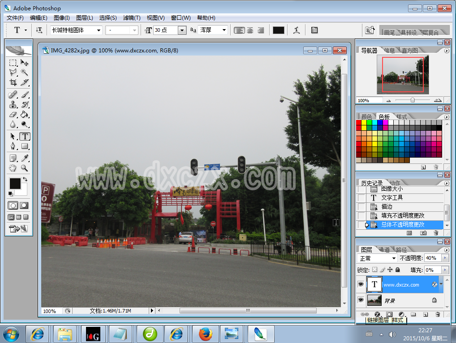Viewport: 456px width, 343px height.
Task: Select the Zoom magnifier tool
Action: [x=25, y=168]
